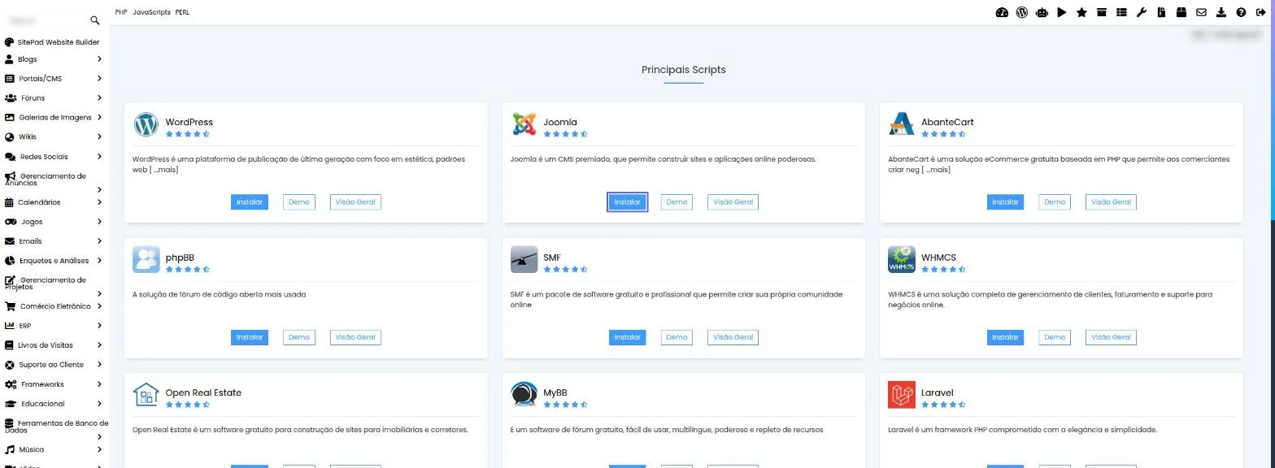
Task: Open backups zipped file icon
Action: tap(1161, 12)
